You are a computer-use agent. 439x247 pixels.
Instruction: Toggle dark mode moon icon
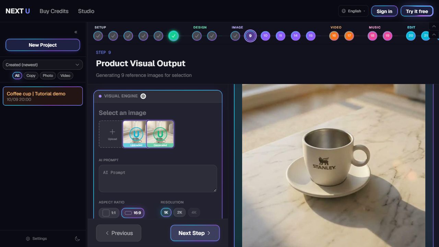pyautogui.click(x=78, y=239)
